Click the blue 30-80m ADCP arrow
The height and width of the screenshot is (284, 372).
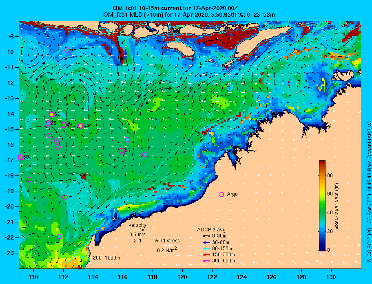207,242
